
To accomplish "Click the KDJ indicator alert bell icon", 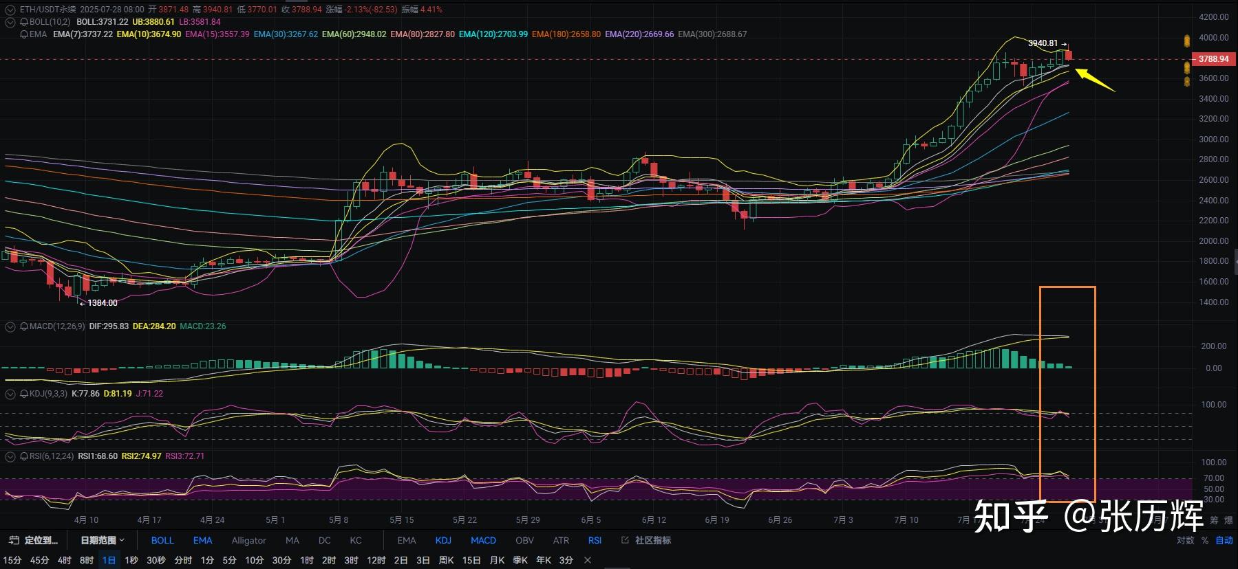I will 24,394.
